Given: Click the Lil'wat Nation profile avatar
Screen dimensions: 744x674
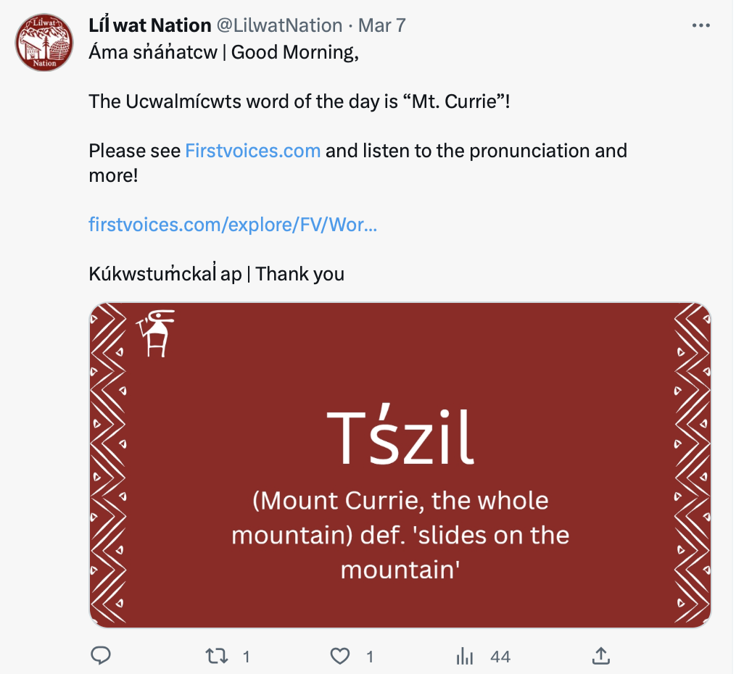Looking at the screenshot, I should [44, 42].
